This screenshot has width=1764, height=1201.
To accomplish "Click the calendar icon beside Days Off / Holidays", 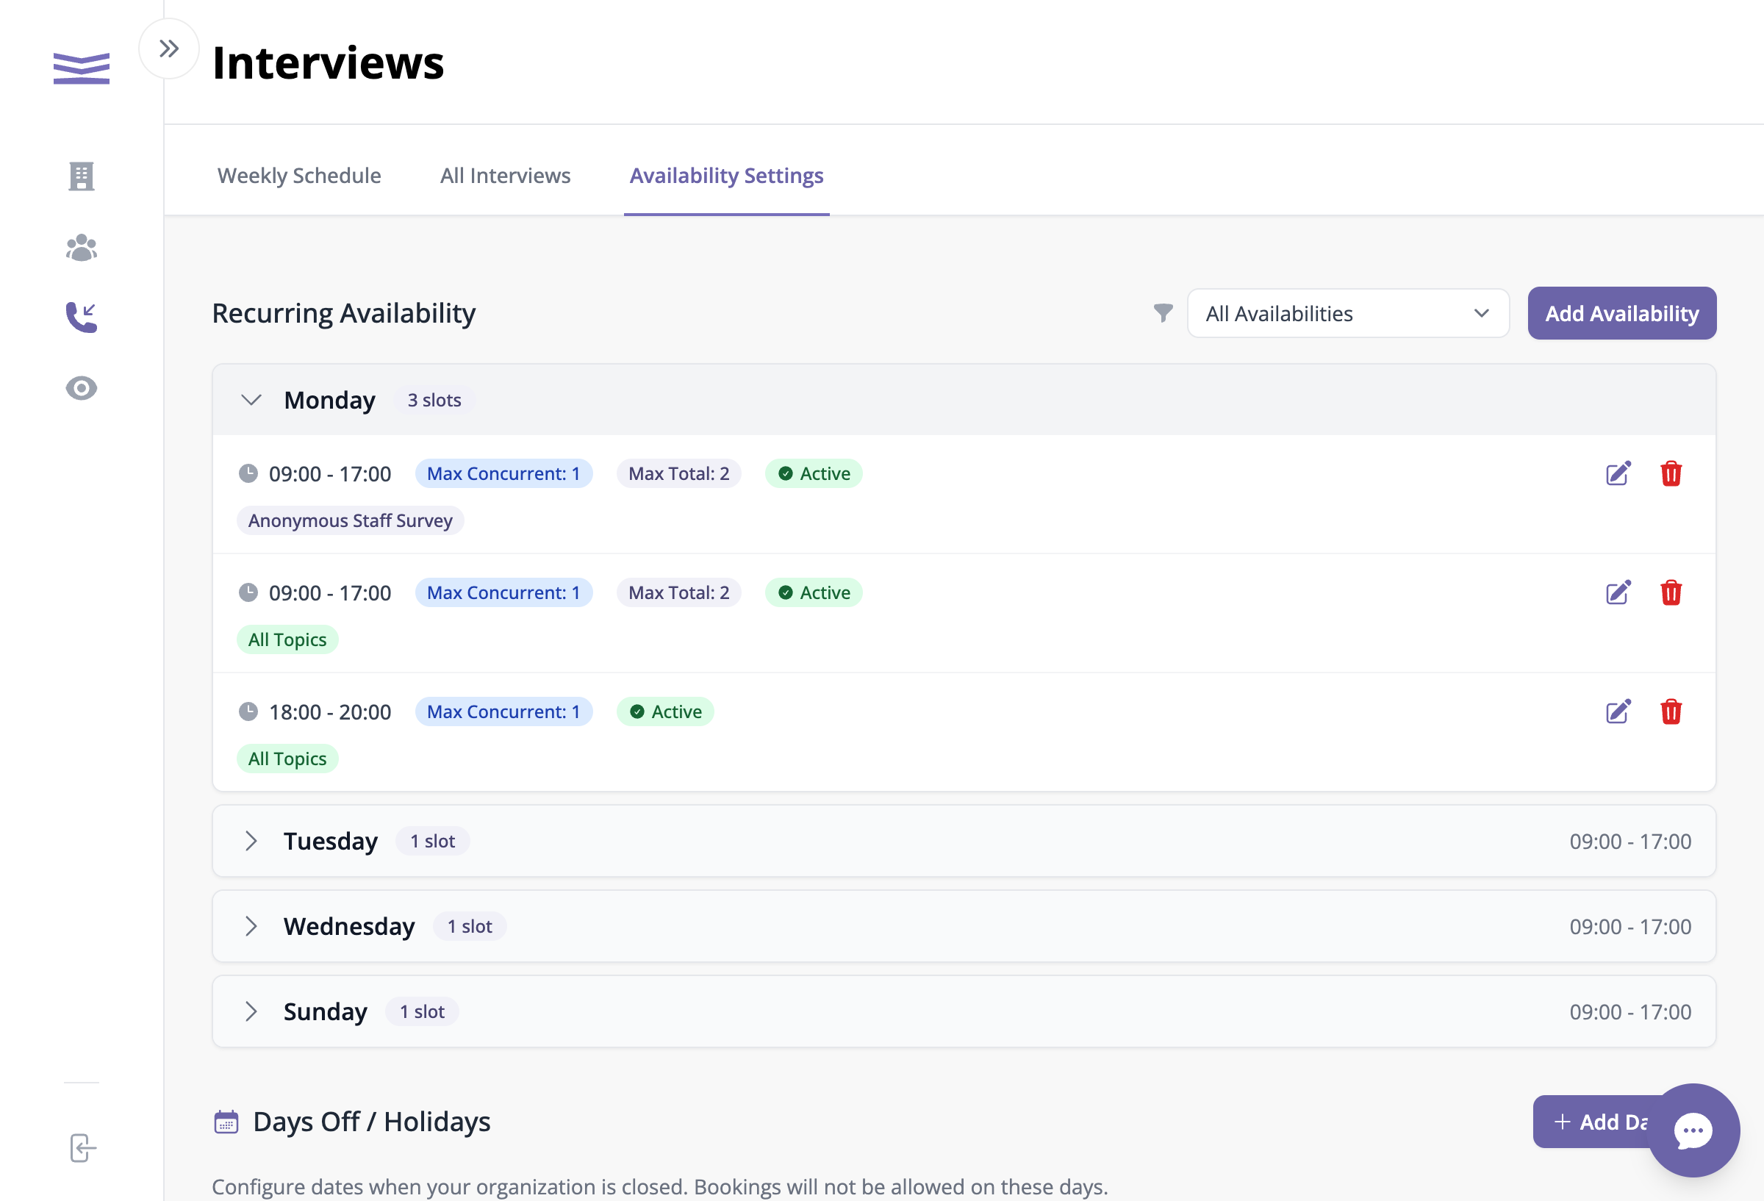I will click(x=226, y=1122).
